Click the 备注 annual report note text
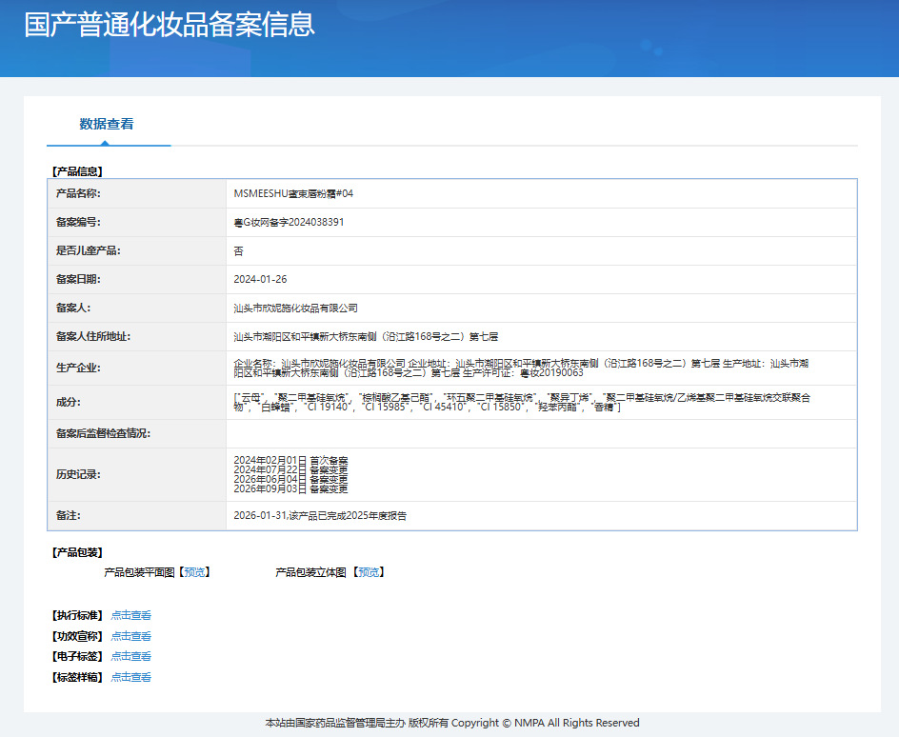 [320, 516]
